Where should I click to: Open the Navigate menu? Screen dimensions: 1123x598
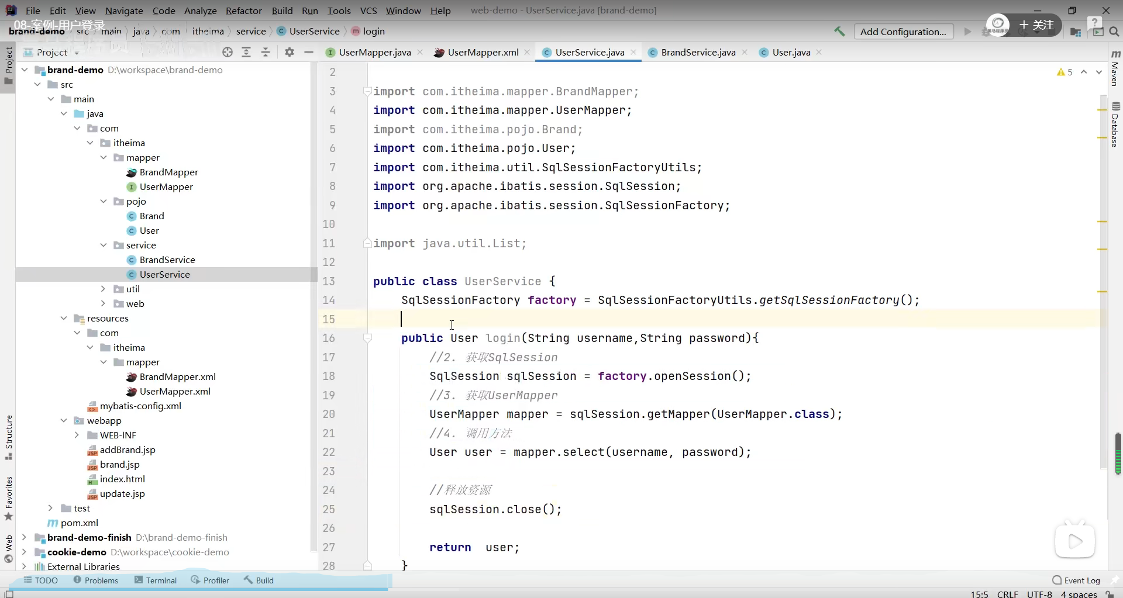[124, 11]
